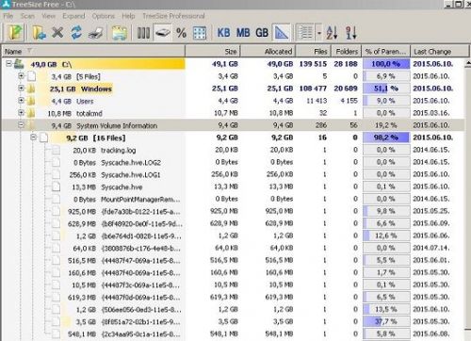Toggle the disk drive allocated space icon
Image resolution: width=471 pixels, height=341 pixels.
(x=163, y=33)
